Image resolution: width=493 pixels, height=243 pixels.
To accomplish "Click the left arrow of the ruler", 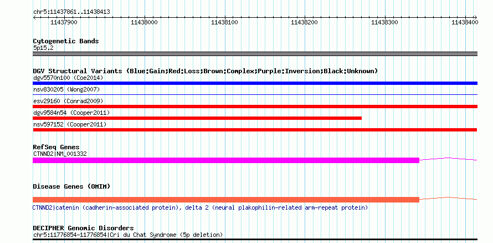I will click(x=34, y=18).
